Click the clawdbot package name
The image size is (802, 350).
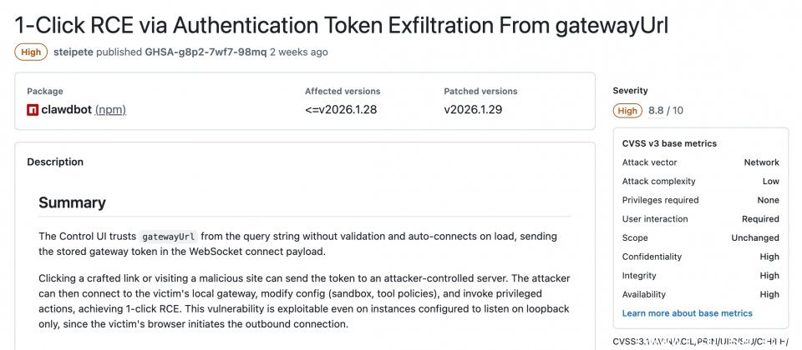[66, 109]
